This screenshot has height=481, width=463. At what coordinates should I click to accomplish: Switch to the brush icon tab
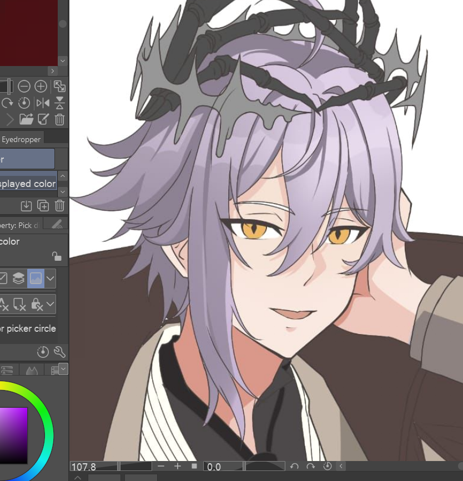click(x=57, y=225)
